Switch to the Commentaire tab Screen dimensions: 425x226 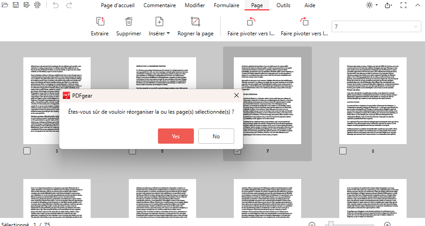click(160, 5)
